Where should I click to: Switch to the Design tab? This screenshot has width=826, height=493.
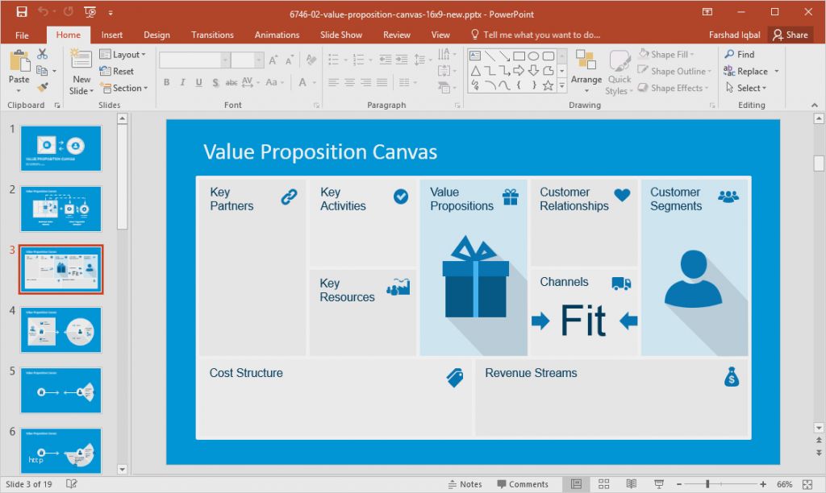pos(156,35)
